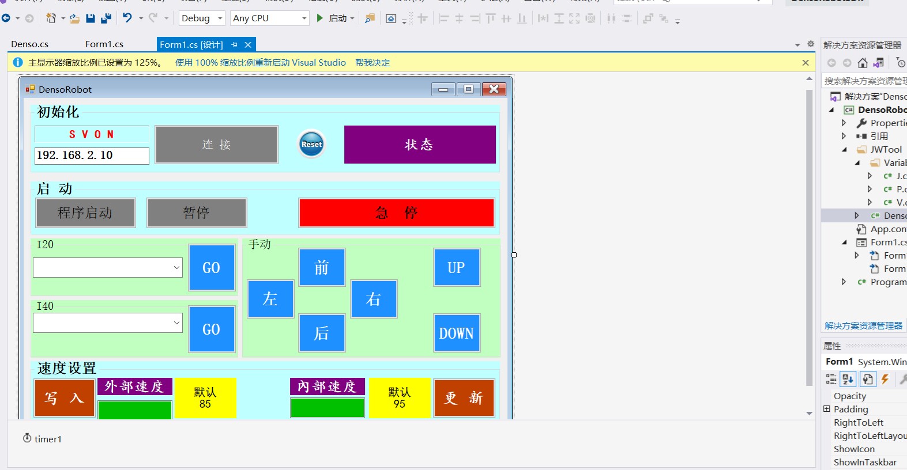Image resolution: width=907 pixels, height=470 pixels.
Task: Click the Bring to Front layout icon
Action: tap(648, 18)
